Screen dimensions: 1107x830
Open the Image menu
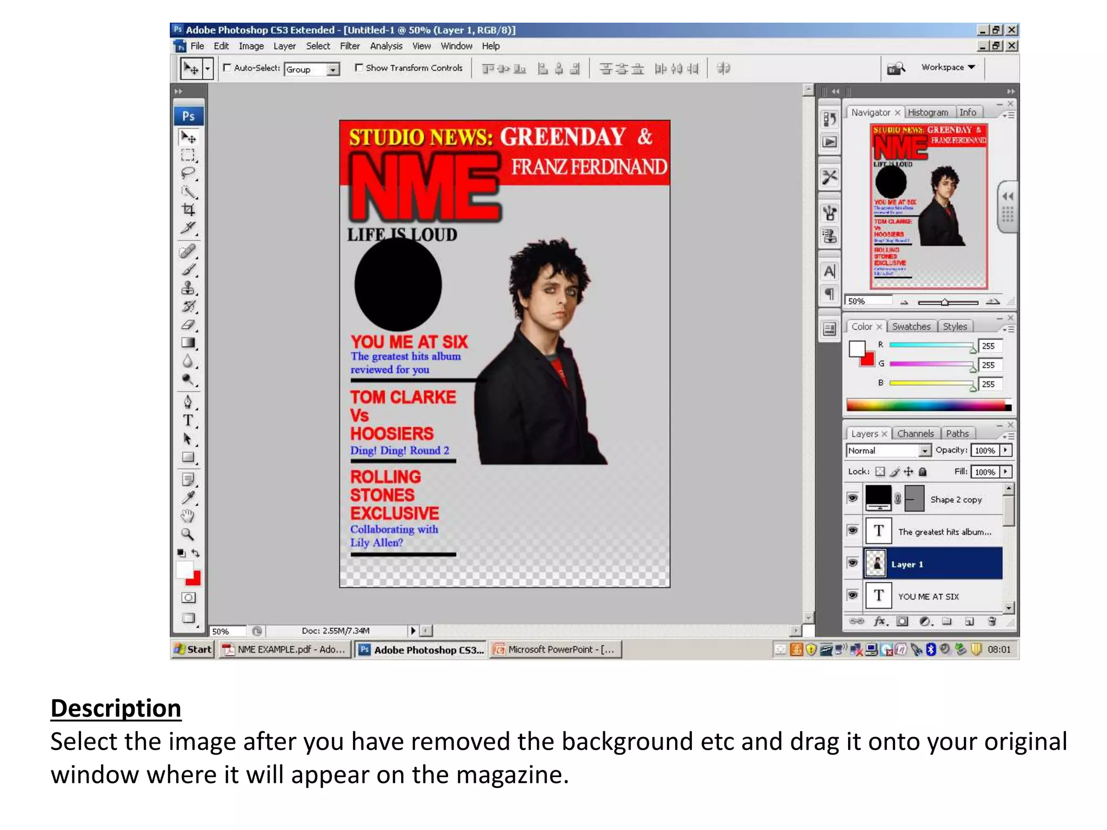click(251, 46)
